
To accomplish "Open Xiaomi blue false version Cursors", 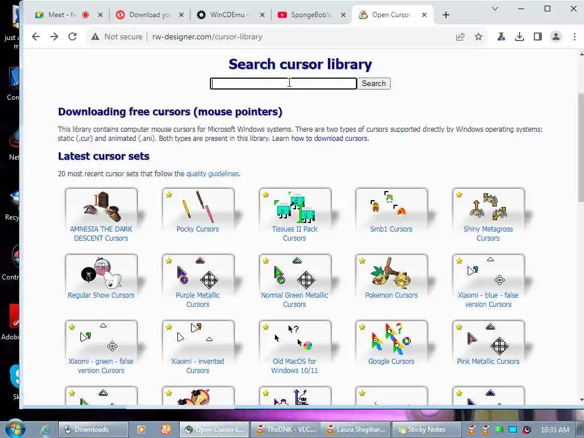I will point(488,299).
